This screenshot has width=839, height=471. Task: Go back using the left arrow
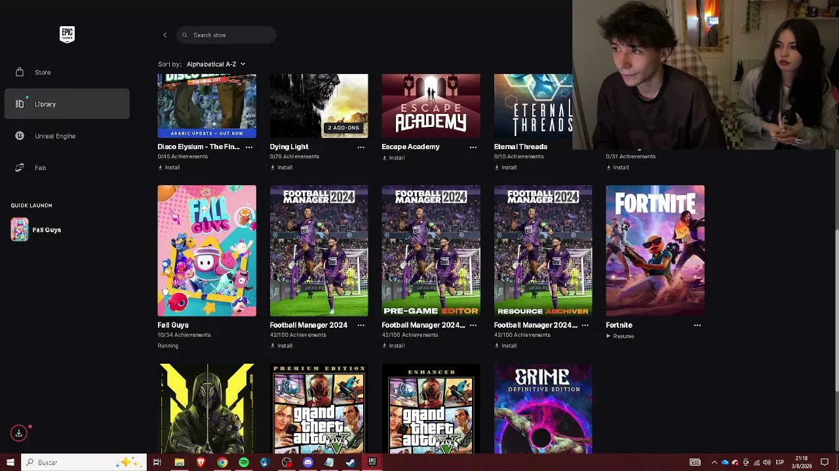pyautogui.click(x=165, y=35)
